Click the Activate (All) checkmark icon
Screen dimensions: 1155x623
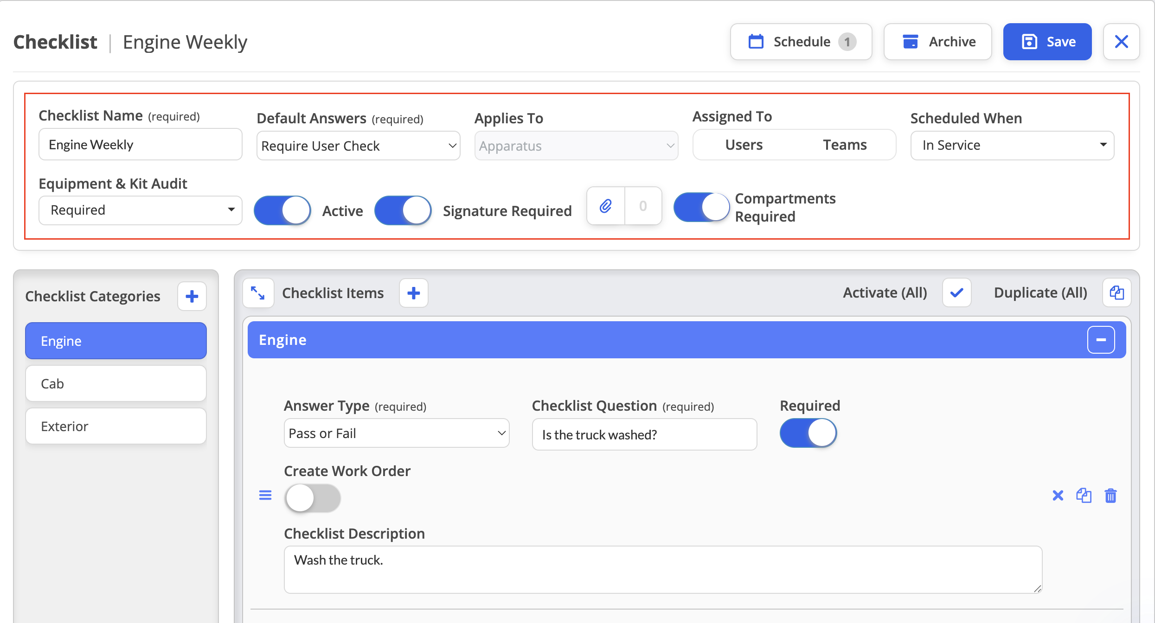pos(956,293)
